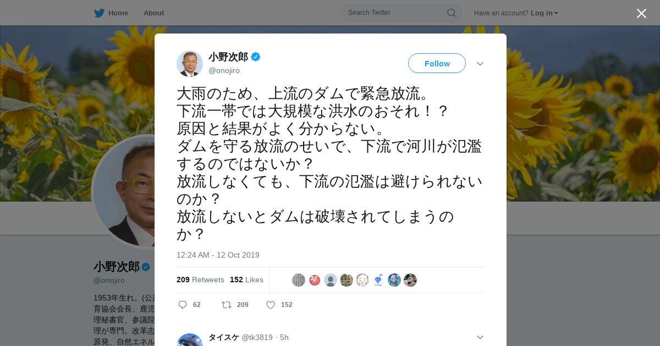The height and width of the screenshot is (346, 660).
Task: Click the Twitter bird Home icon
Action: [99, 13]
